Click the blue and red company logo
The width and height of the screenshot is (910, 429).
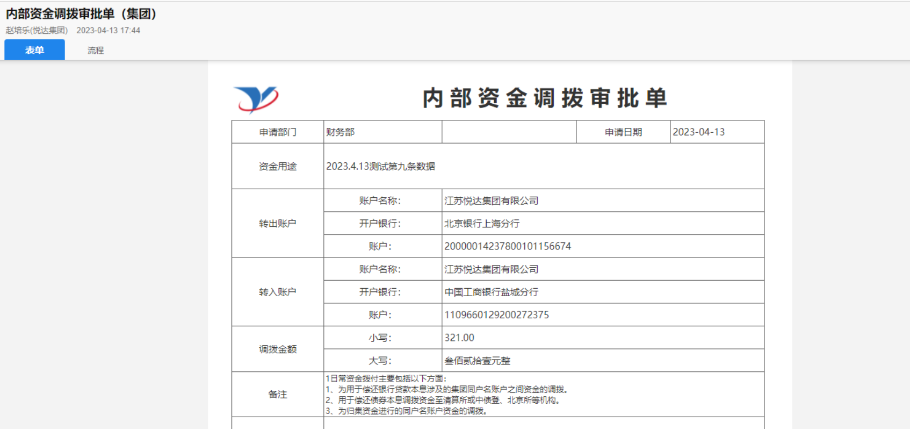(x=256, y=99)
